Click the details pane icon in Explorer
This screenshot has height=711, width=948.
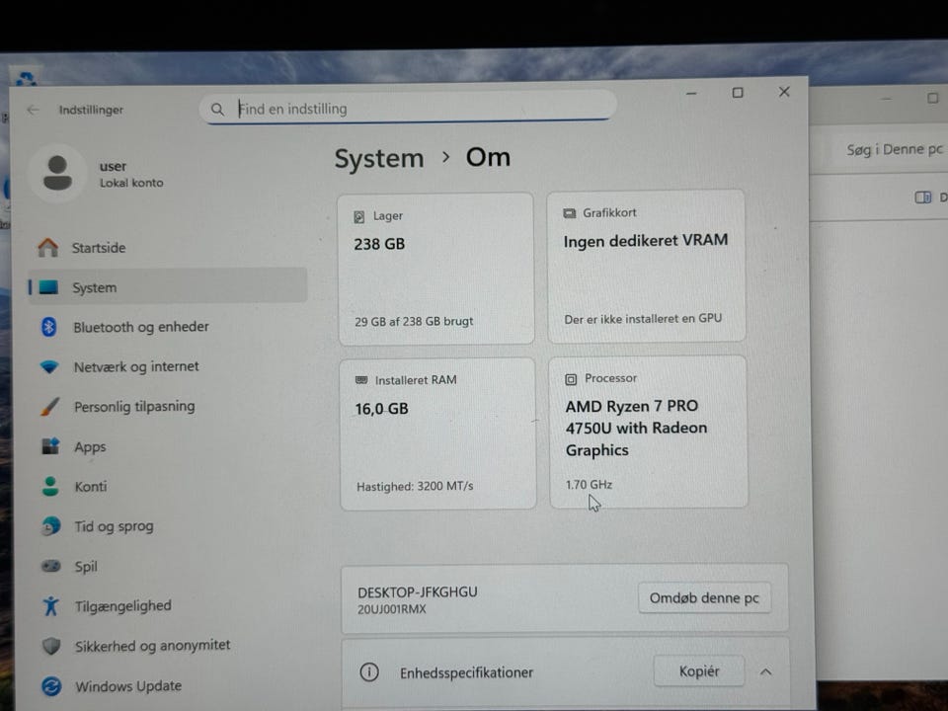923,197
